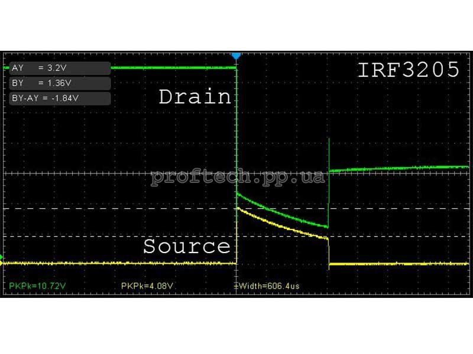Click the yellow PKPk=4.08V measurement
The image size is (473, 354).
(147, 286)
